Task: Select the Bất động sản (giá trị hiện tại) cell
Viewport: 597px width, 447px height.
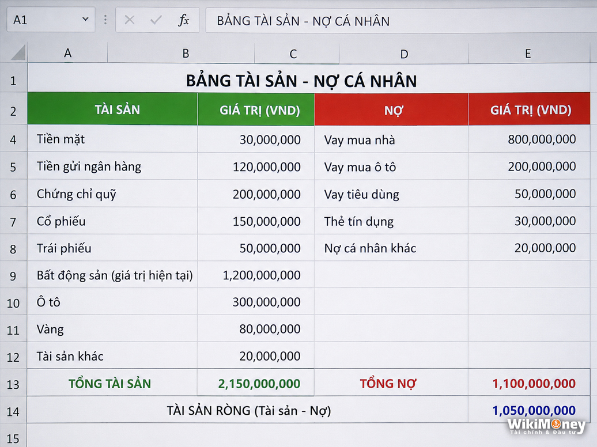Action: (112, 275)
